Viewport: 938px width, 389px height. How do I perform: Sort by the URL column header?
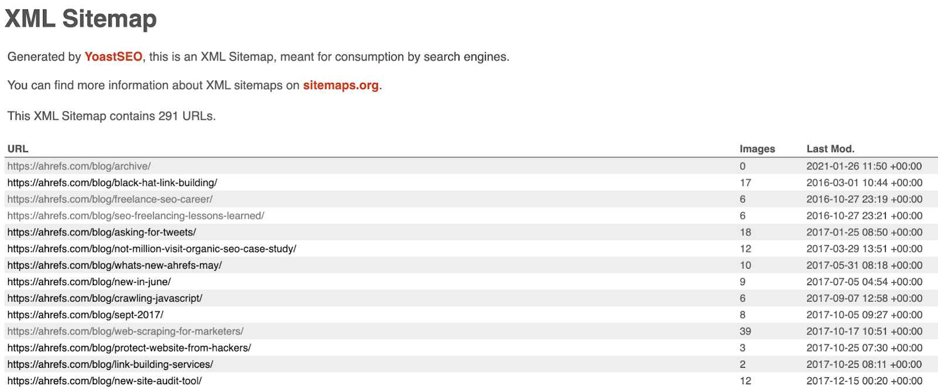[x=18, y=149]
